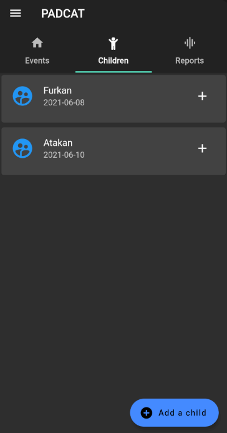The height and width of the screenshot is (433, 227).
Task: Switch to the Events tab label
Action: pos(37,61)
